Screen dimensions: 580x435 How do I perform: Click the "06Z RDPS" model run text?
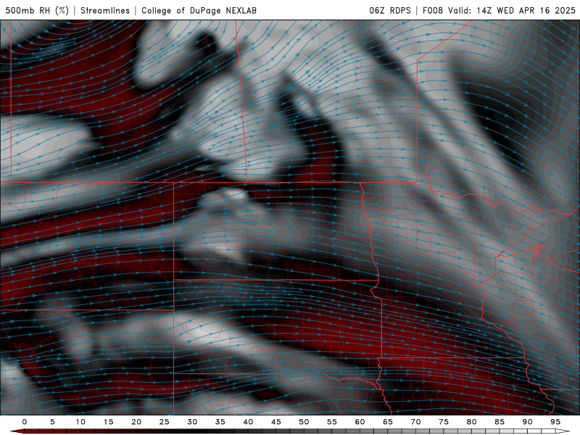point(390,10)
